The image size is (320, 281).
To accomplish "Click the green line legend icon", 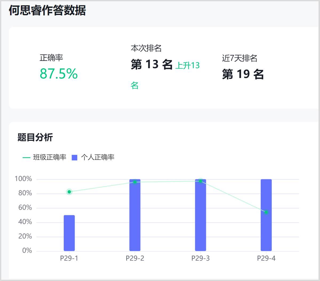I will 26,158.
